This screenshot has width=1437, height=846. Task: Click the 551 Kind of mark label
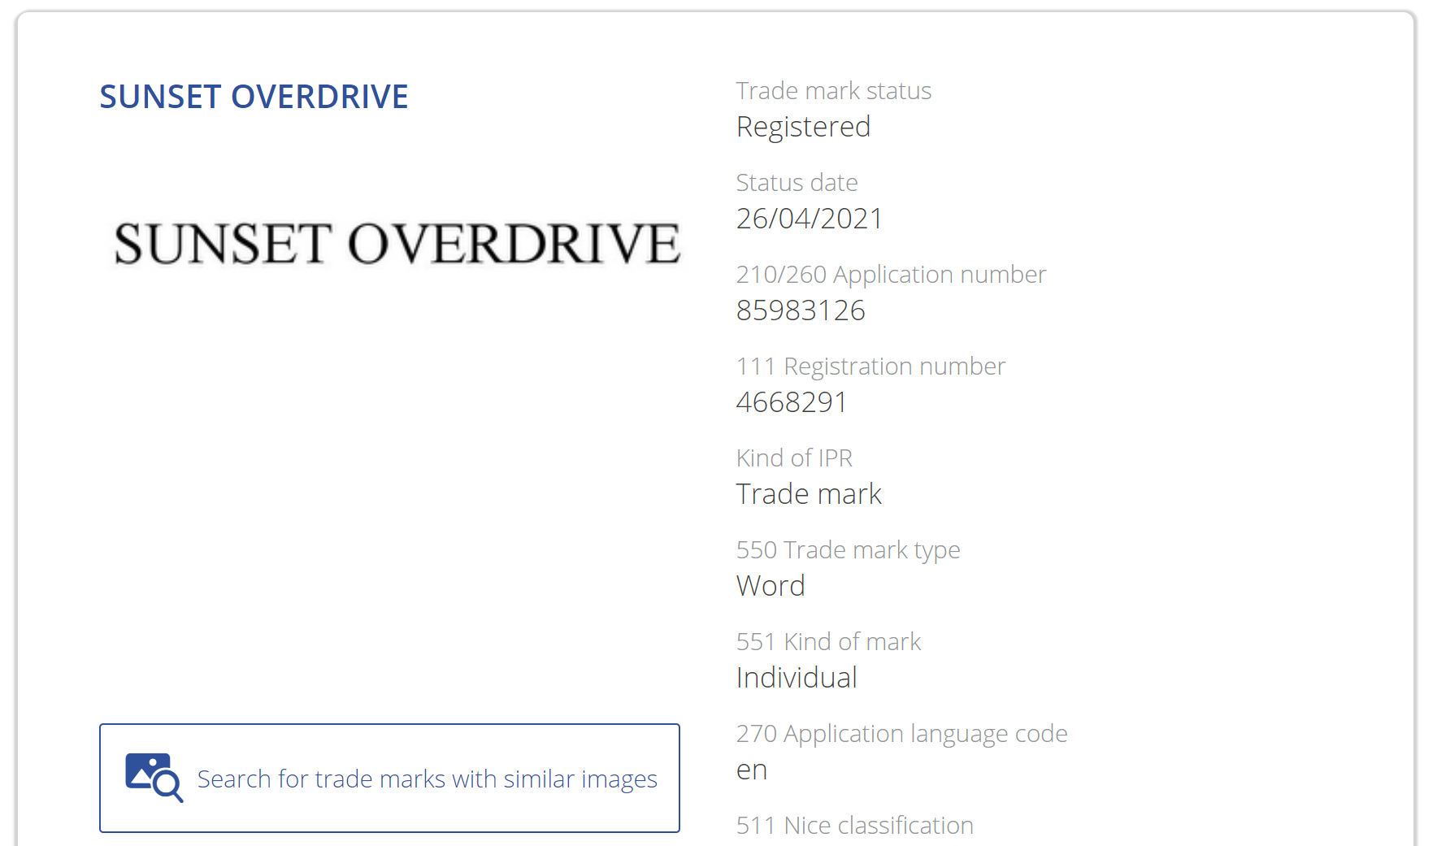tap(828, 642)
